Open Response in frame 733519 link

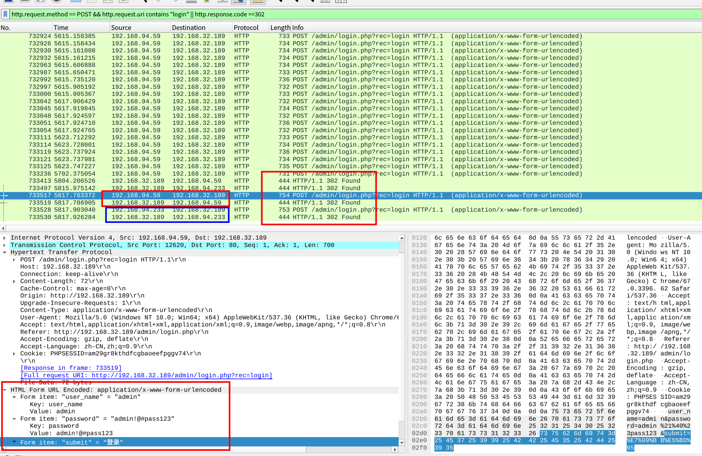coord(71,368)
